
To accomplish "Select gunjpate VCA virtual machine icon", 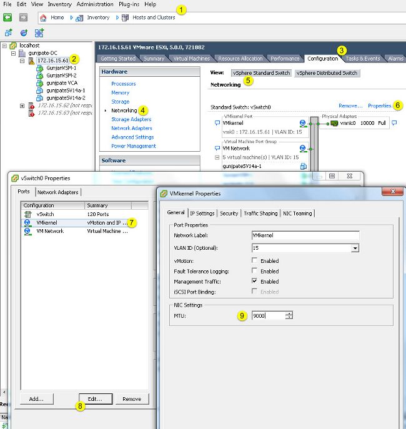I will [40, 83].
